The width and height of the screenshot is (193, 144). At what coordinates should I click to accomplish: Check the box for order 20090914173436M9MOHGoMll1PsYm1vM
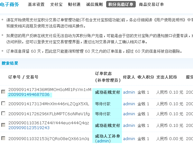pyautogui.click(x=3, y=92)
